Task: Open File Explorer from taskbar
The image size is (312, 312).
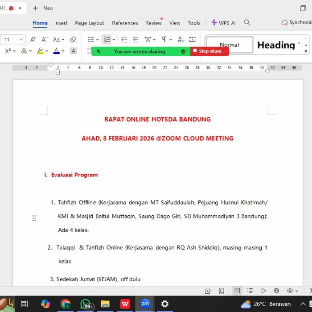Action: coord(105,304)
